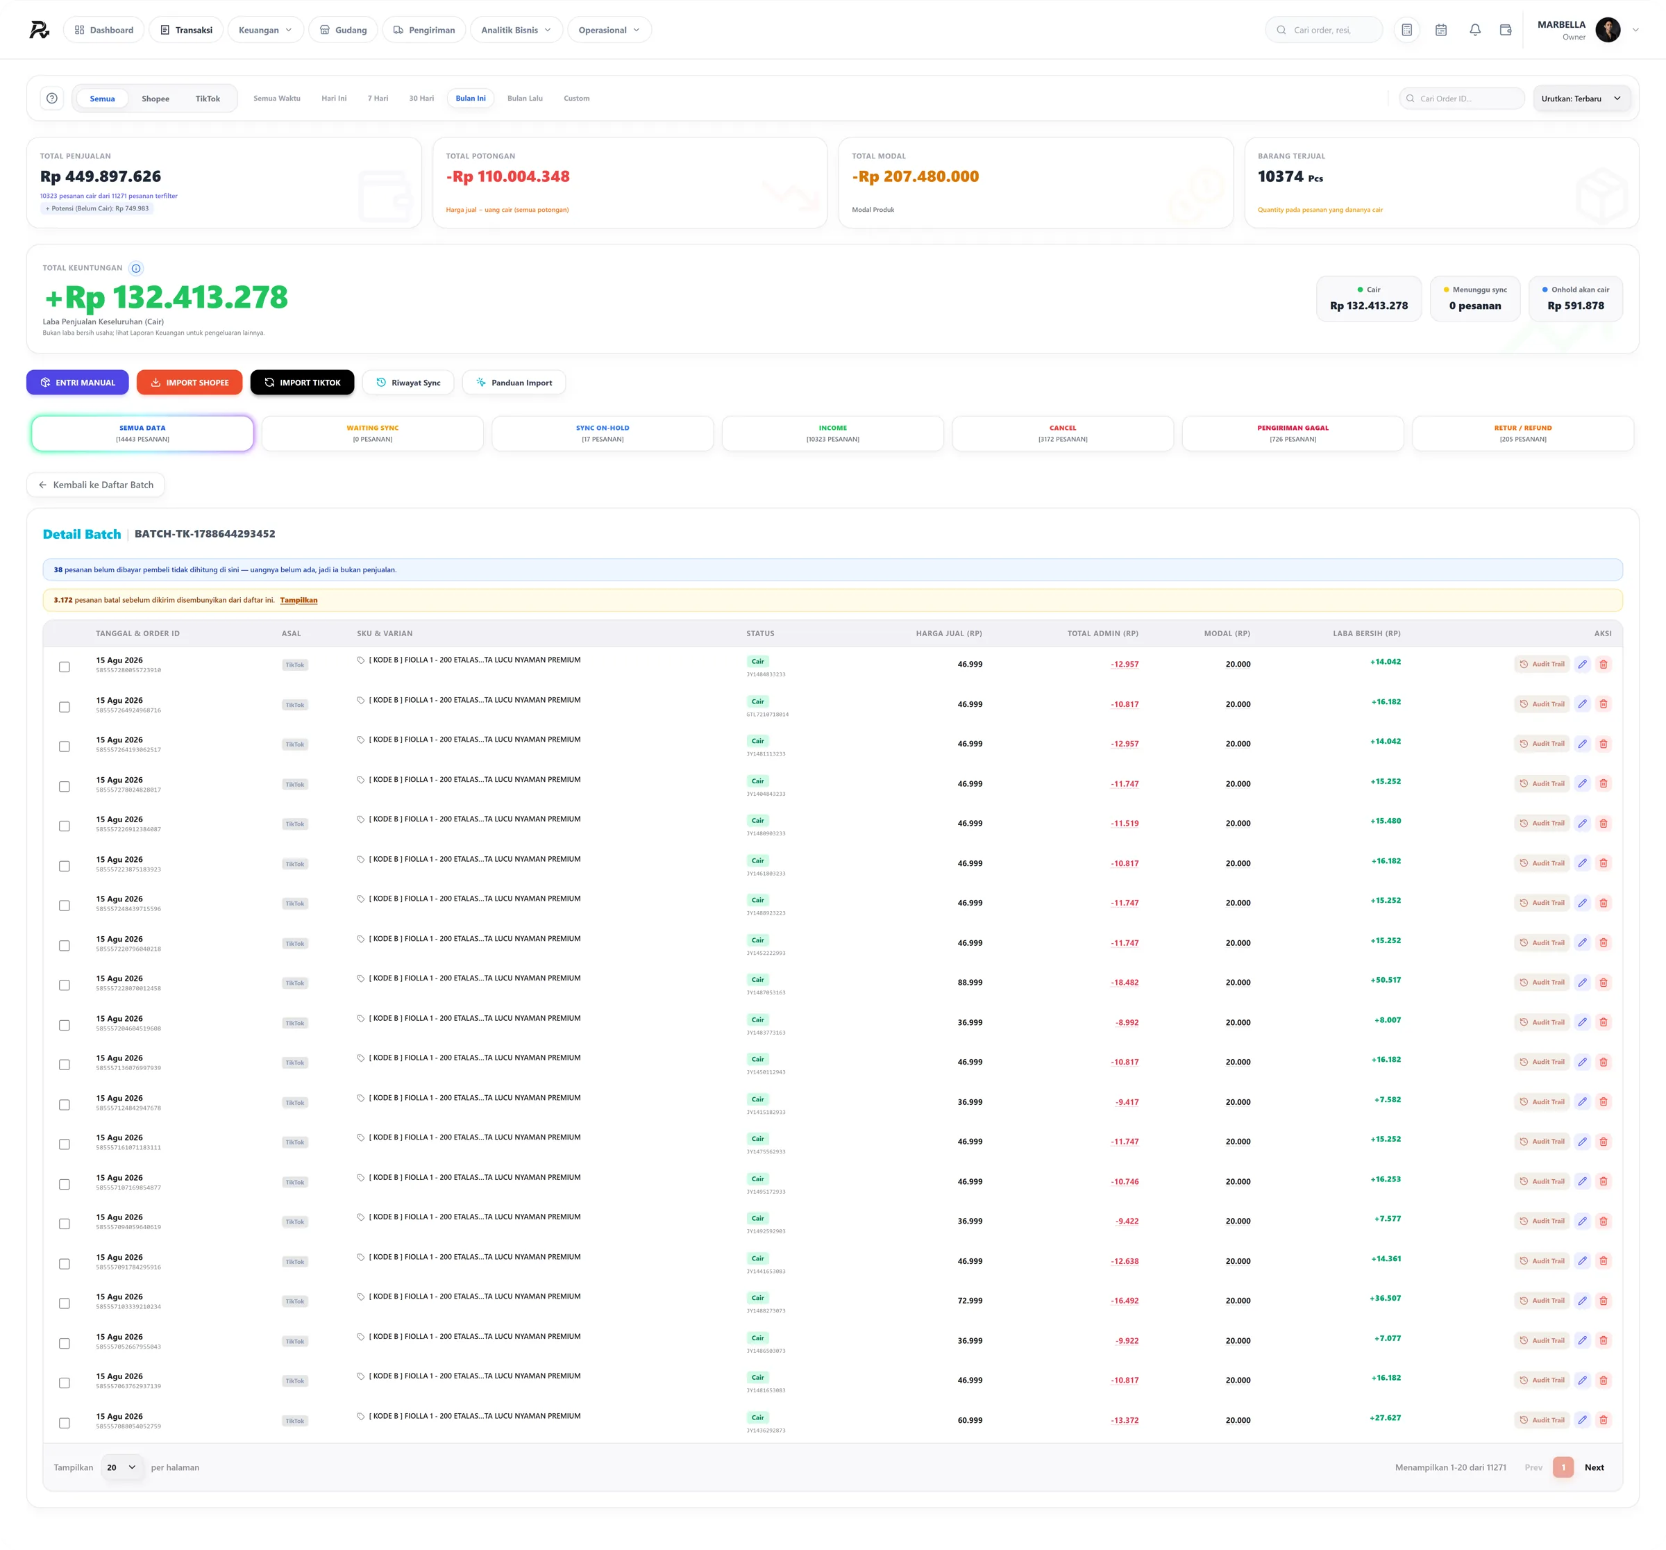
Task: Open Audit Trail for the +16.253 row
Action: click(1542, 1182)
